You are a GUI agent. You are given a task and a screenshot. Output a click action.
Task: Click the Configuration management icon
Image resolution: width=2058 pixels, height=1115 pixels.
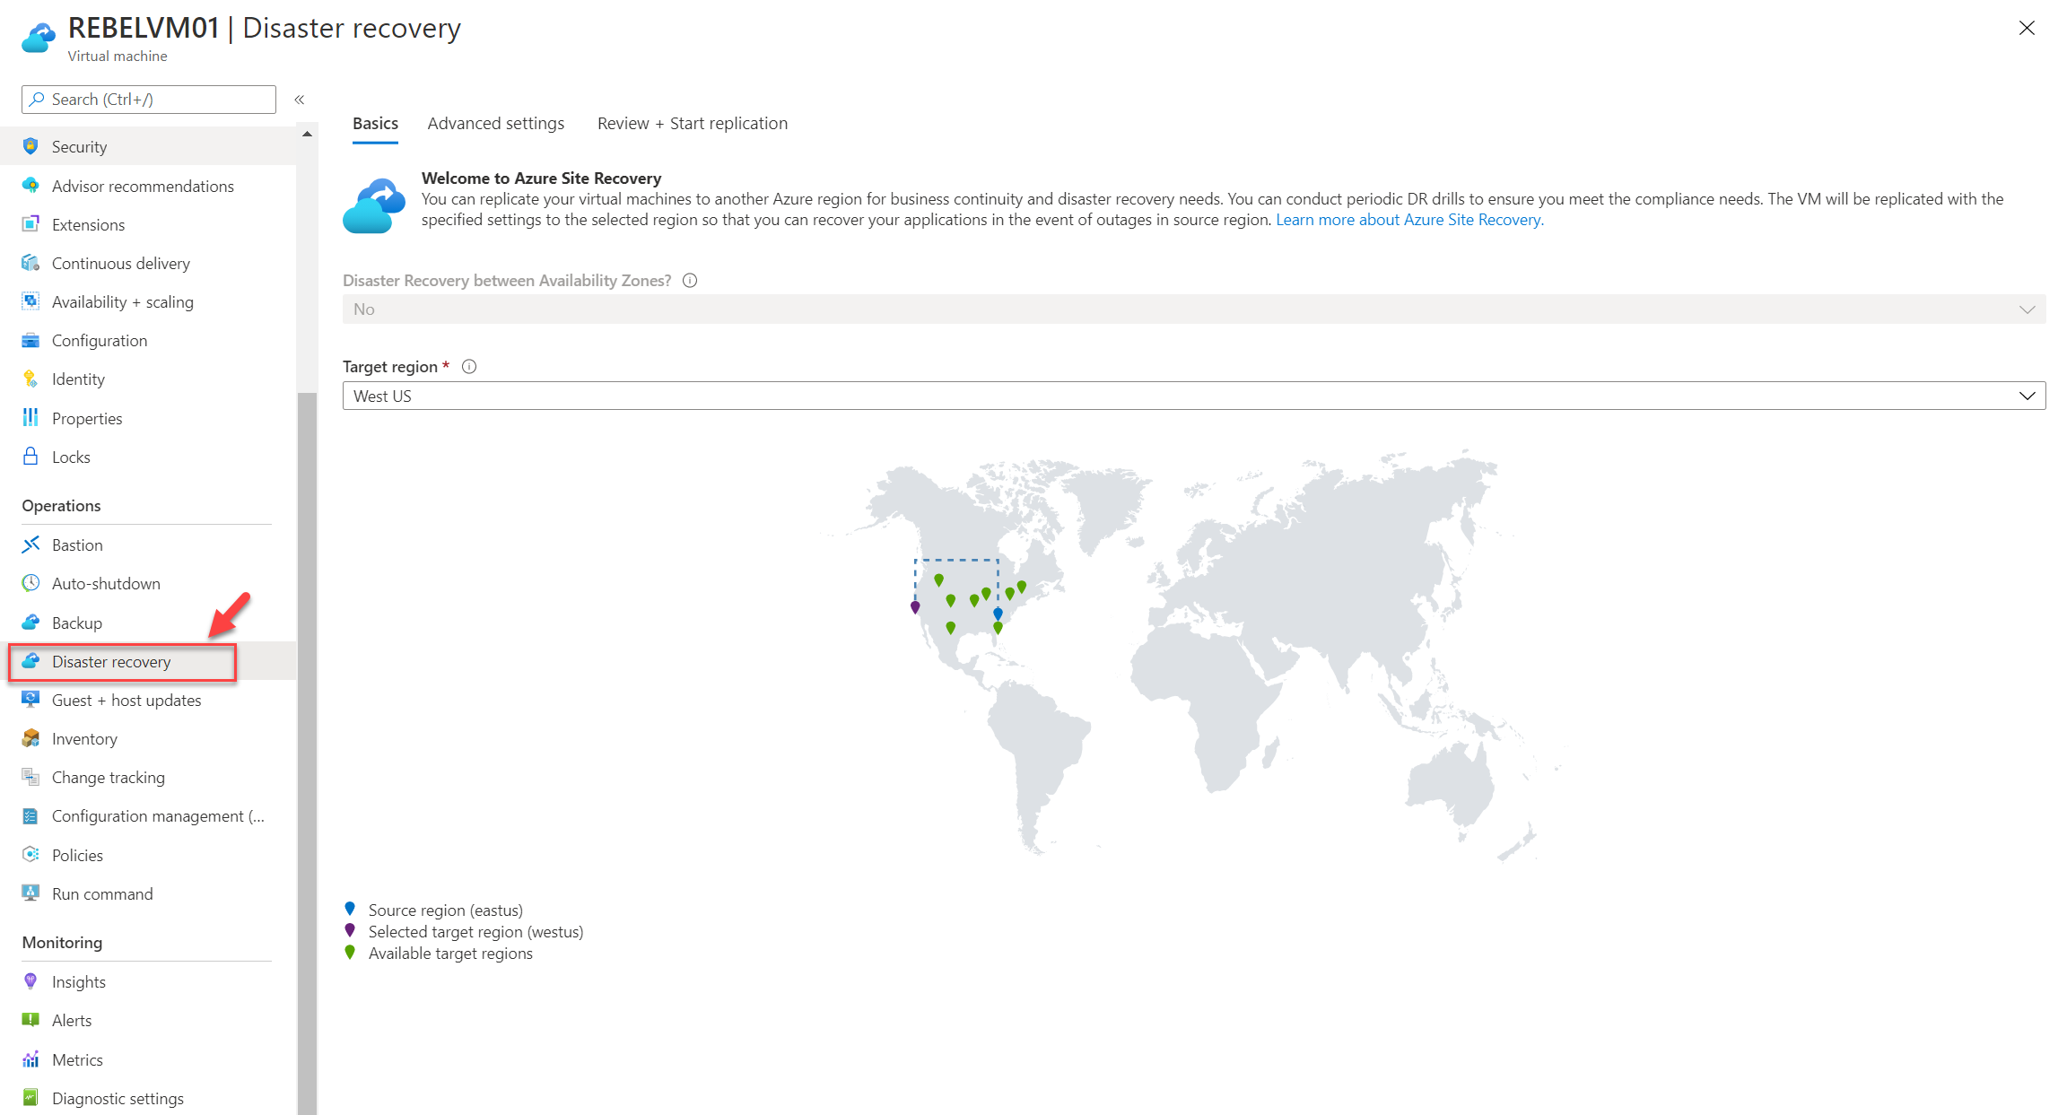[x=31, y=816]
